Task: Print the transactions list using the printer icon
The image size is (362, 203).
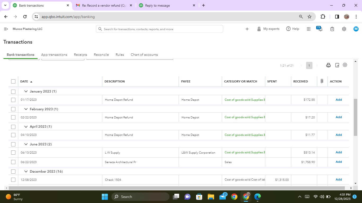Action: click(328, 65)
